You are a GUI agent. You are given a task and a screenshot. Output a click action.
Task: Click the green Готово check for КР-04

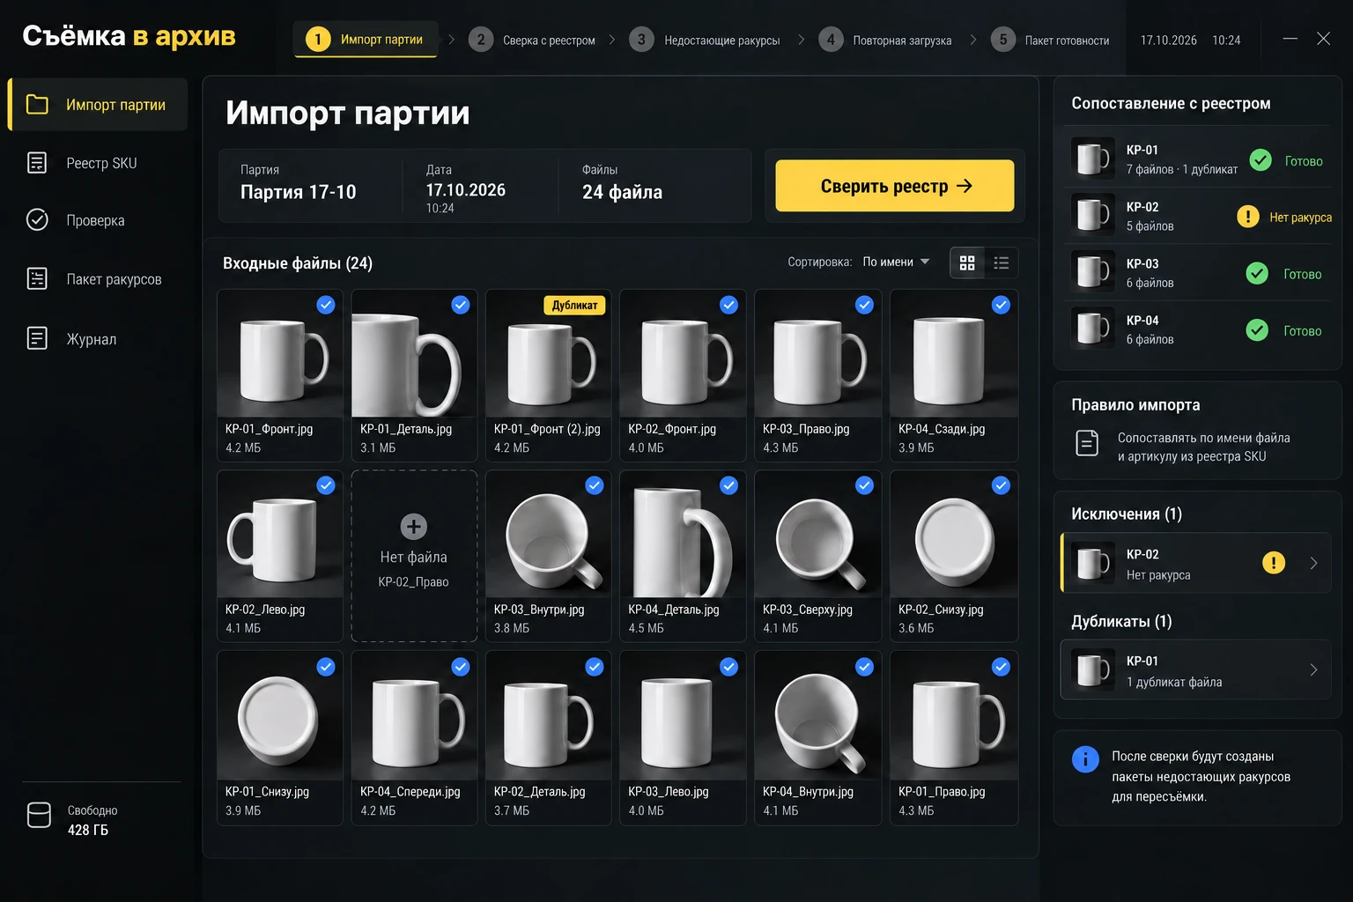(1258, 330)
